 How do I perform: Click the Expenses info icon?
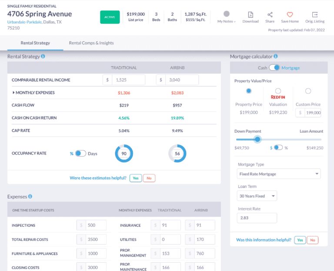click(30, 197)
